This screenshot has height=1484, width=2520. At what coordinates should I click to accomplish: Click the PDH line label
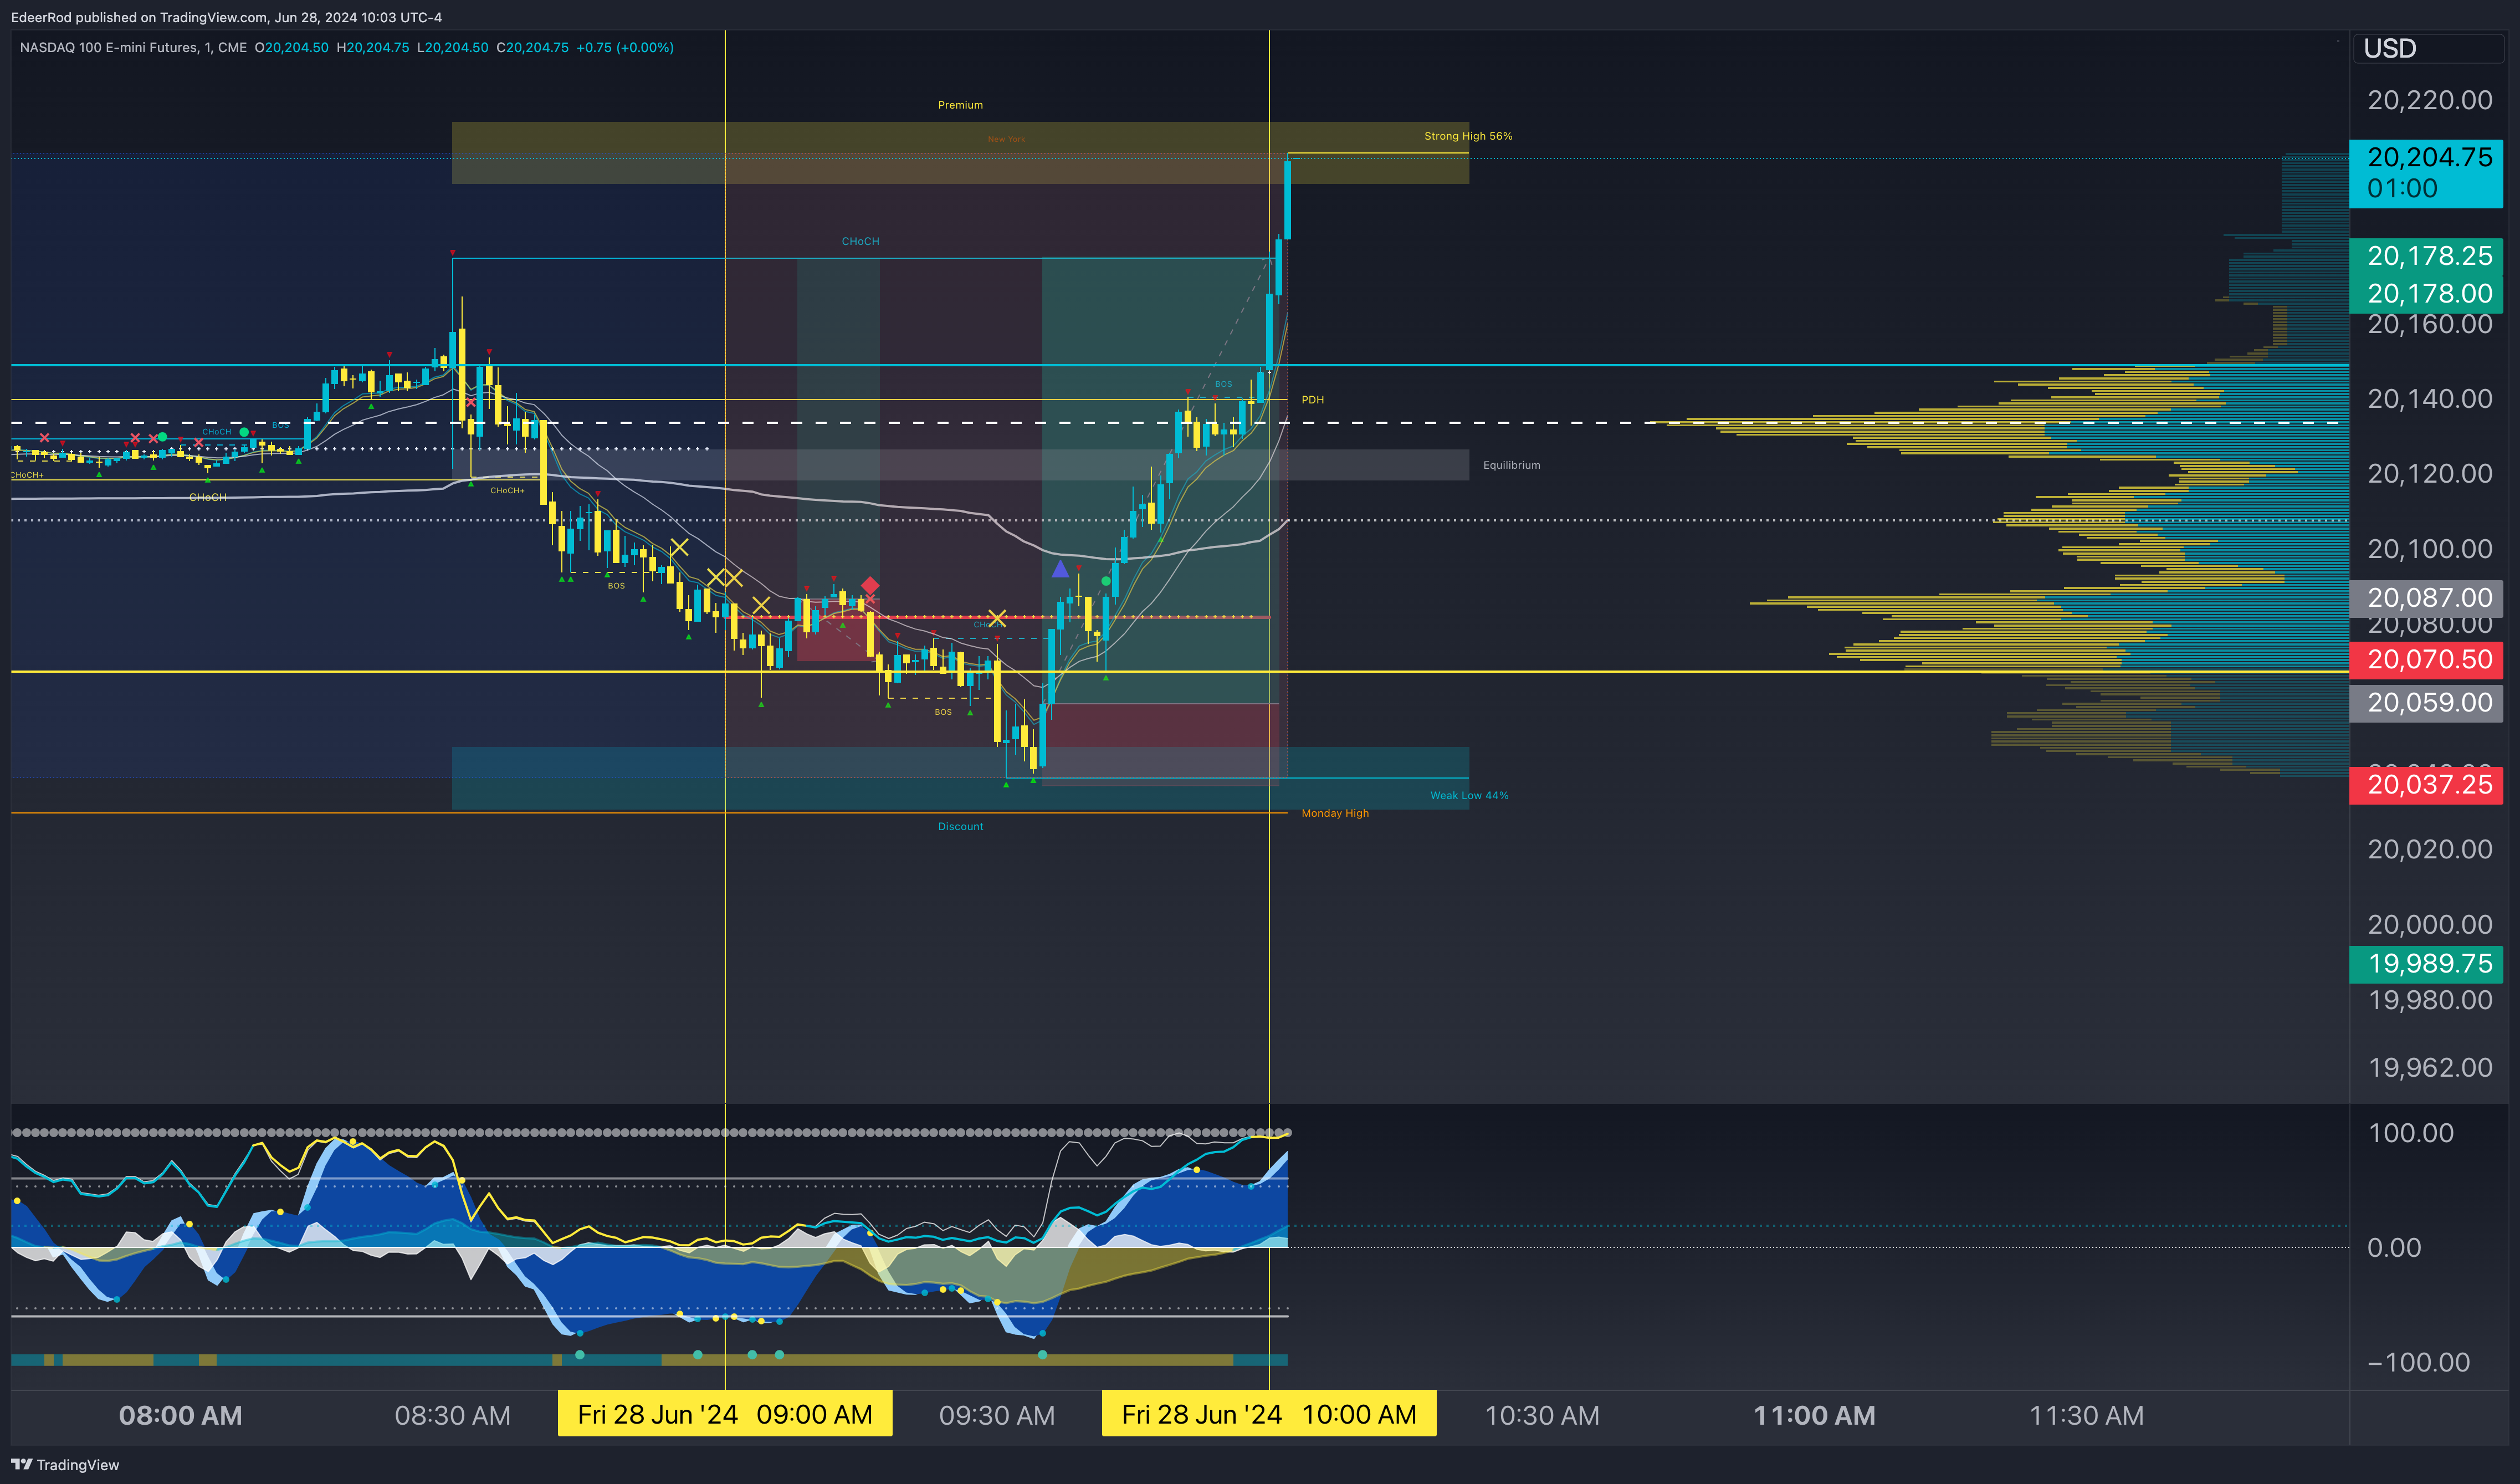(x=1312, y=400)
